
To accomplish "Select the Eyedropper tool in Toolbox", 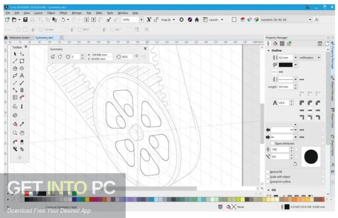I will (x=22, y=124).
